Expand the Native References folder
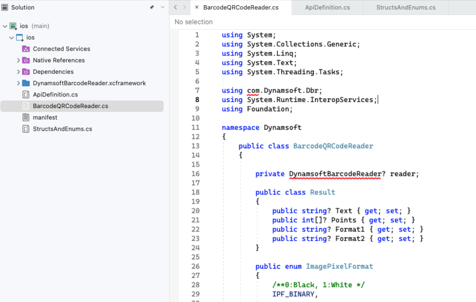The image size is (476, 302). [18, 60]
